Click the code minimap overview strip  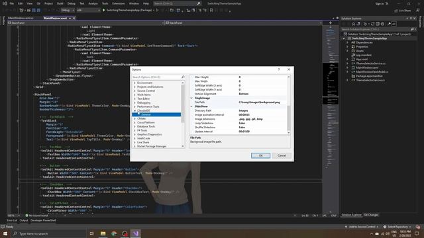[331, 119]
